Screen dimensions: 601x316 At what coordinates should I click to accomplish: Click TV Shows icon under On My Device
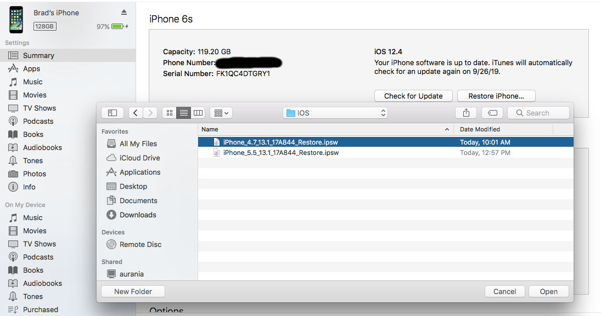click(x=13, y=244)
